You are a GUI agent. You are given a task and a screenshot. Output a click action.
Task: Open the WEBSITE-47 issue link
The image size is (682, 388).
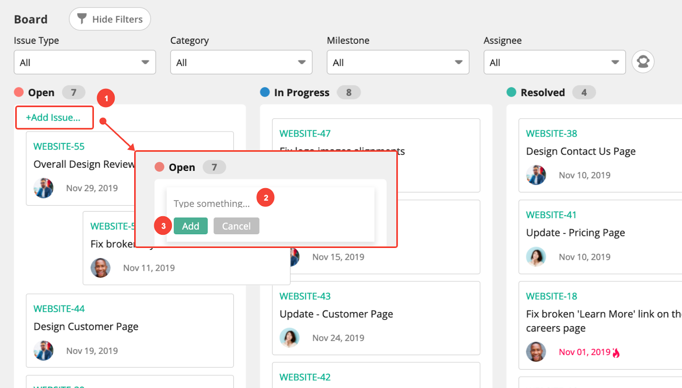305,133
